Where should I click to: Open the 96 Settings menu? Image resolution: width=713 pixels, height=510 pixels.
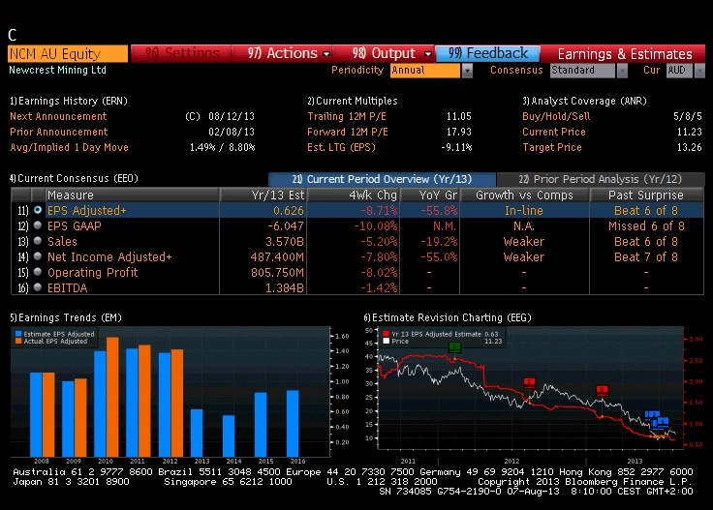coord(181,53)
